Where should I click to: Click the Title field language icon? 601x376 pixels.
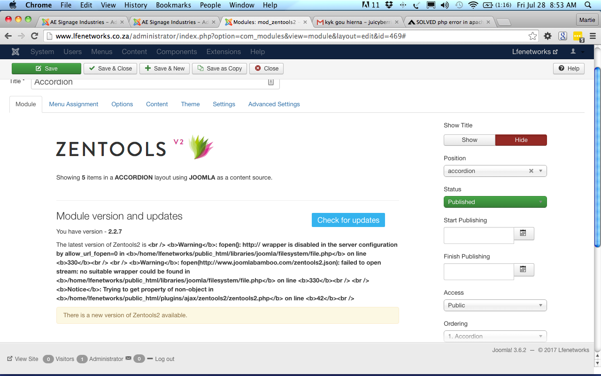271,82
